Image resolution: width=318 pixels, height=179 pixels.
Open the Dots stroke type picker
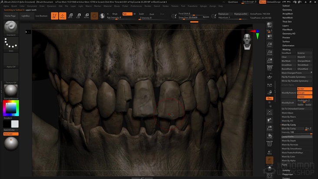point(11,44)
